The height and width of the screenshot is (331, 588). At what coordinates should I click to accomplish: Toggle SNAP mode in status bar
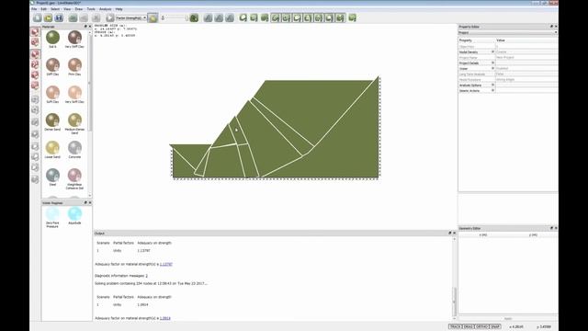[x=495, y=326]
